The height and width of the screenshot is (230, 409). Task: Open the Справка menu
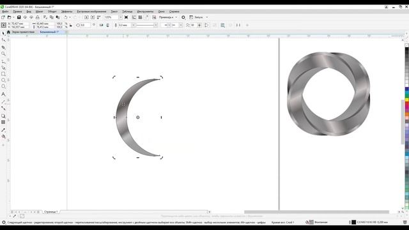(174, 11)
